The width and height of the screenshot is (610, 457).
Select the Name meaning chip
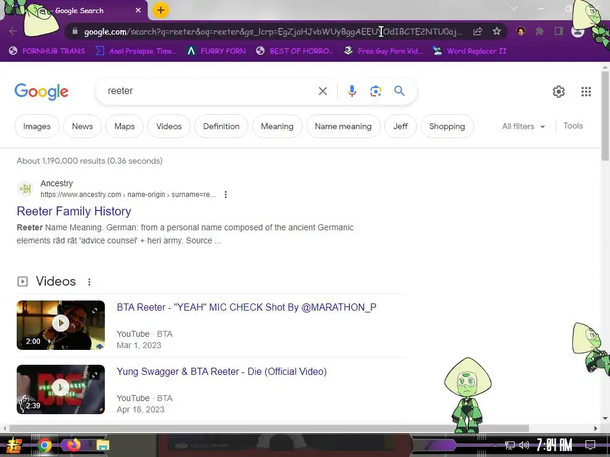pyautogui.click(x=343, y=126)
